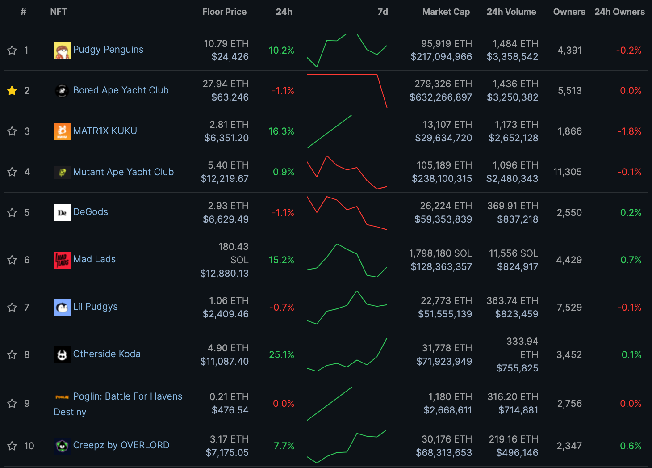Click the Otherside Koda logo icon
Screen dimensions: 652x468
pyautogui.click(x=62, y=355)
